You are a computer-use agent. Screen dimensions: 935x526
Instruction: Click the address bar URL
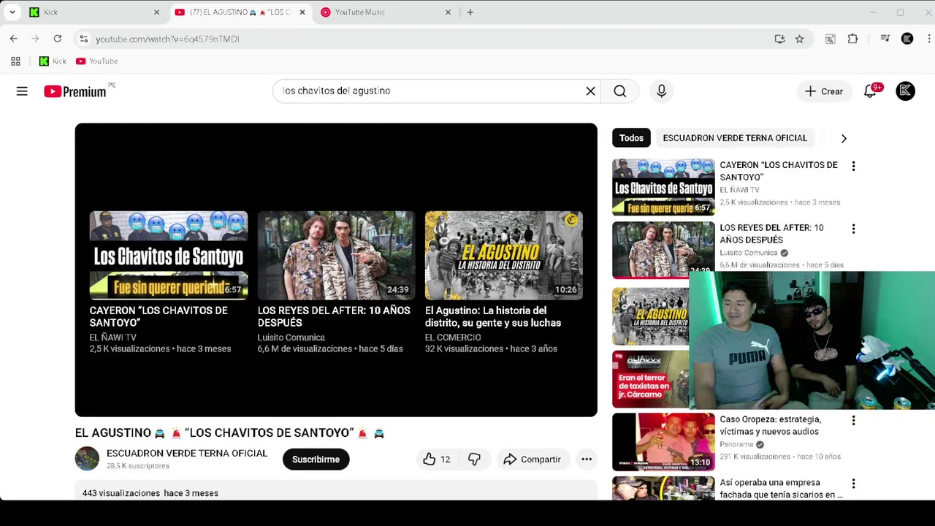click(167, 39)
